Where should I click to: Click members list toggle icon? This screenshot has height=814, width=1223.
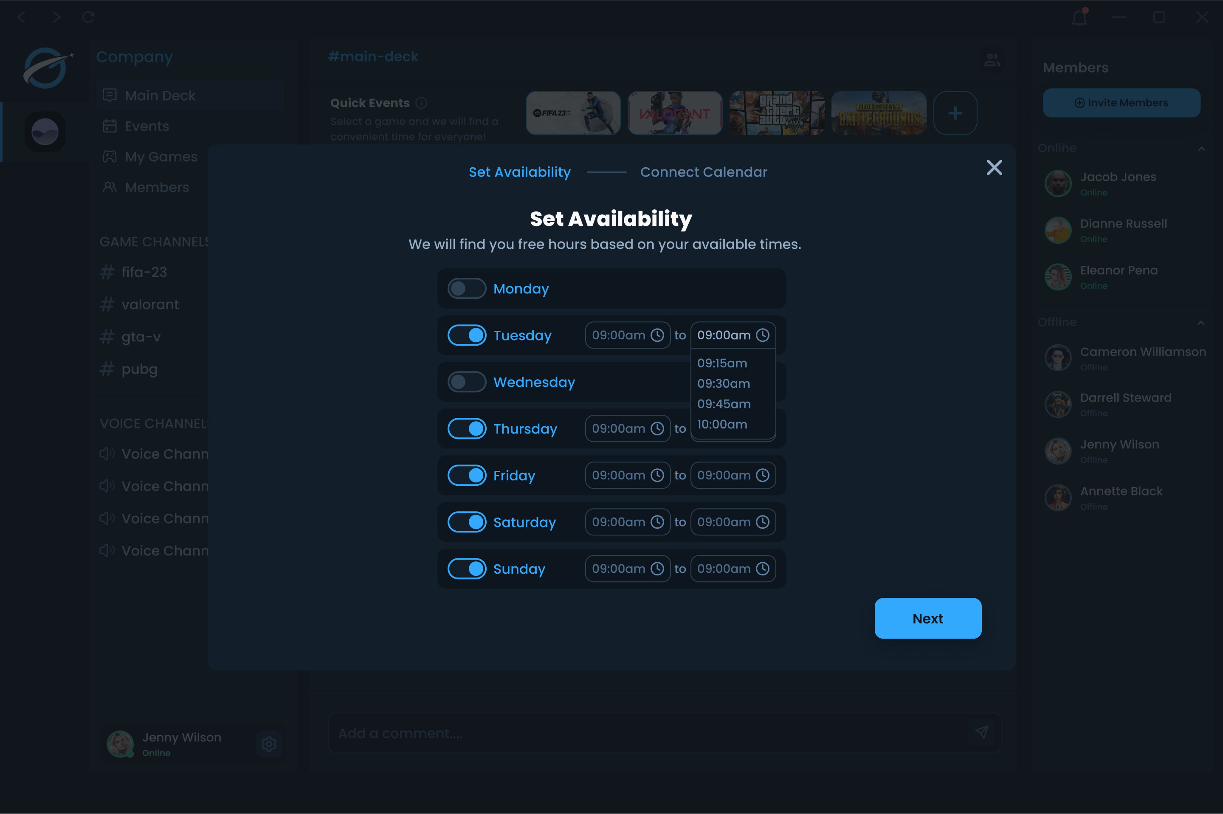pyautogui.click(x=992, y=60)
